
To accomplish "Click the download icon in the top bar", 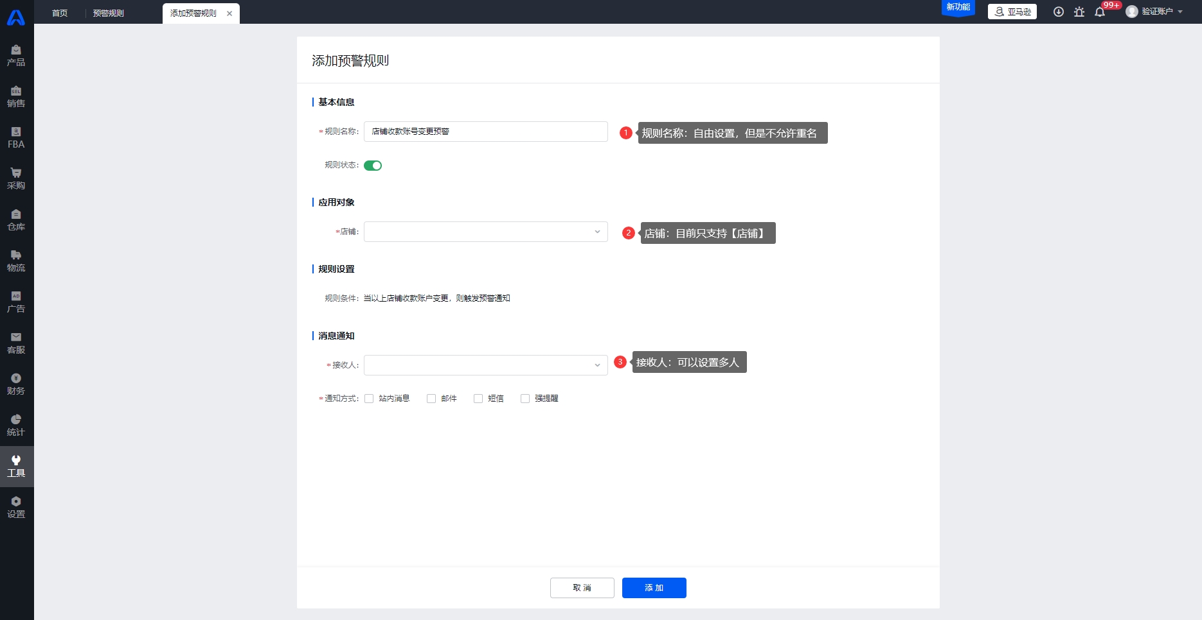I will tap(1059, 12).
